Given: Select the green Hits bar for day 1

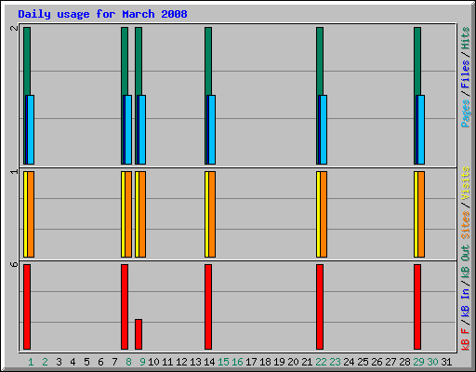Looking at the screenshot, I should point(27,61).
